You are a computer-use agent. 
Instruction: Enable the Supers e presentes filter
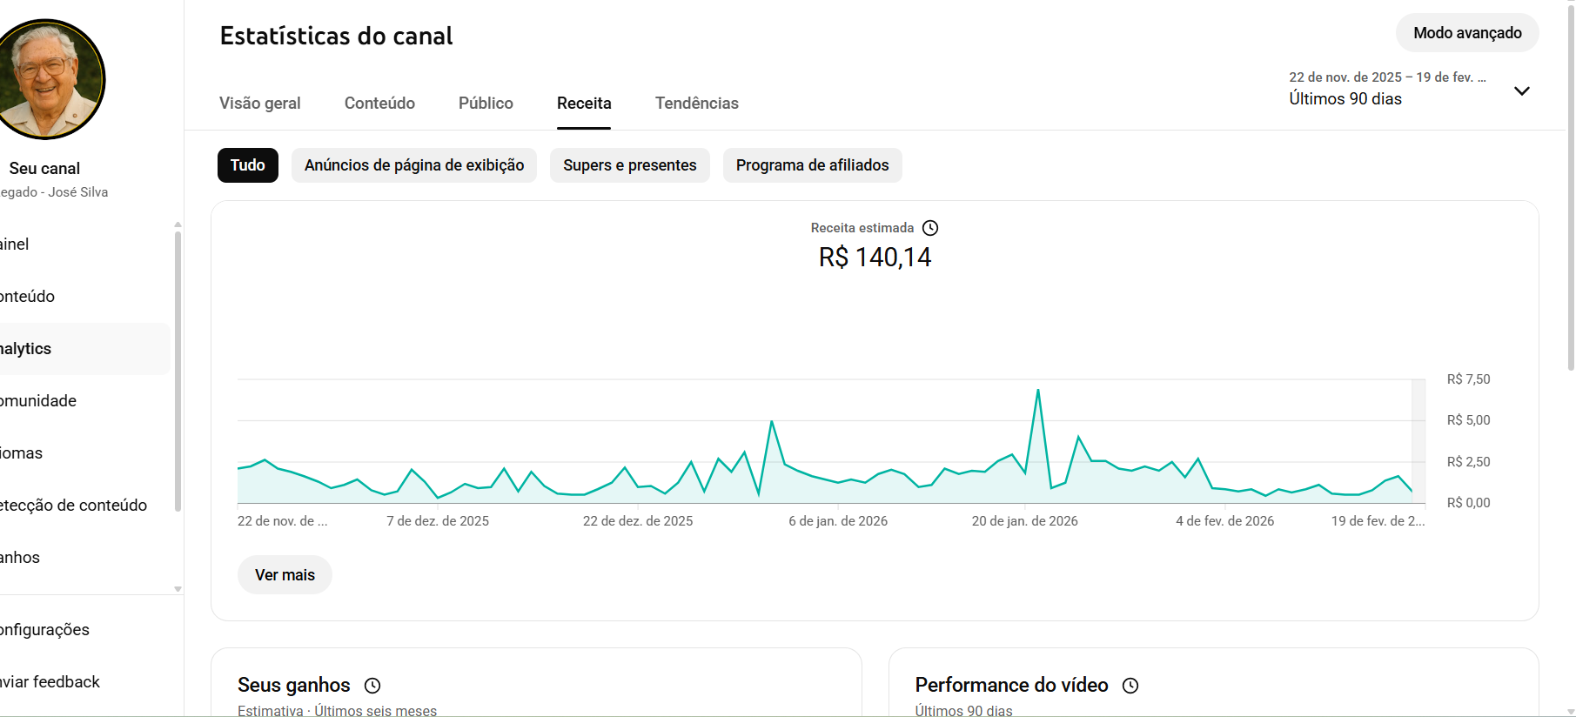tap(629, 165)
